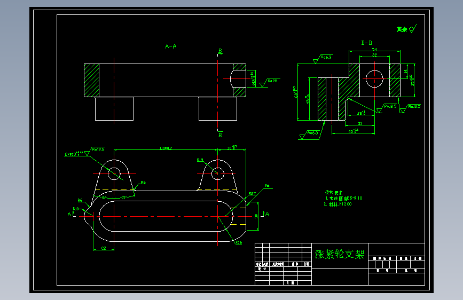Click the '110±0.2' dimension text

pos(166,148)
